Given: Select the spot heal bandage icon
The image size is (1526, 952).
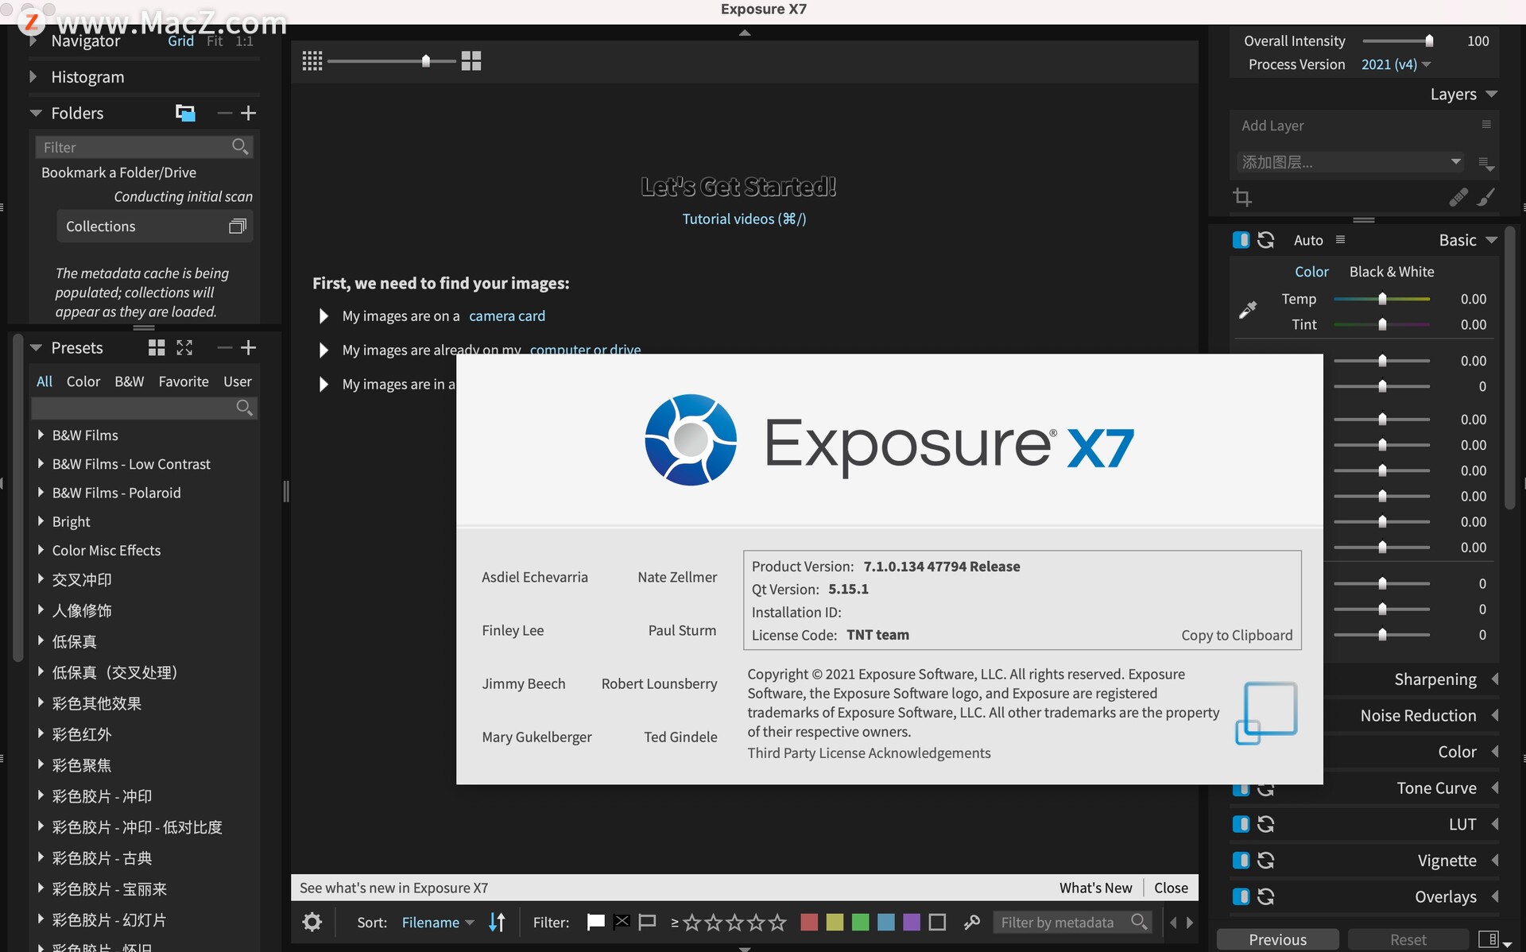Looking at the screenshot, I should 1458,197.
